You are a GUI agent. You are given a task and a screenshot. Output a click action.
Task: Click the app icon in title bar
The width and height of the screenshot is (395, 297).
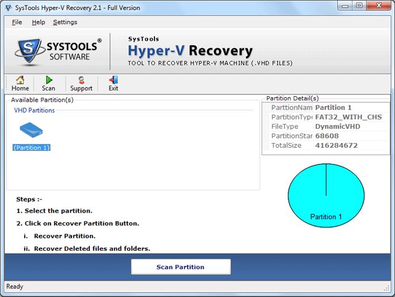pyautogui.click(x=7, y=7)
